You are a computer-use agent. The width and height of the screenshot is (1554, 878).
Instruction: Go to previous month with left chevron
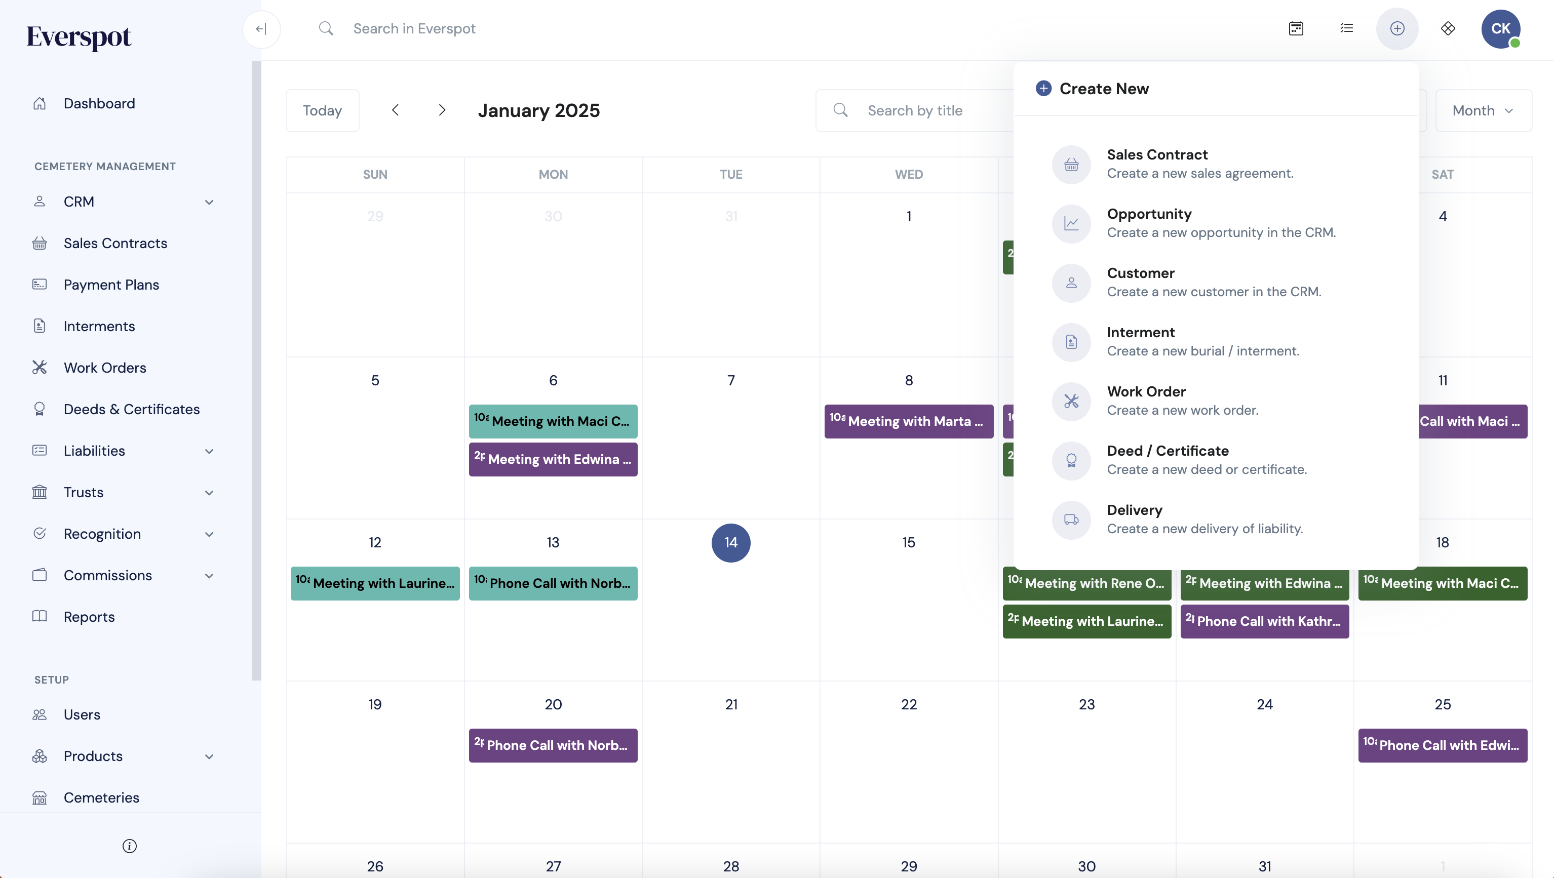395,110
